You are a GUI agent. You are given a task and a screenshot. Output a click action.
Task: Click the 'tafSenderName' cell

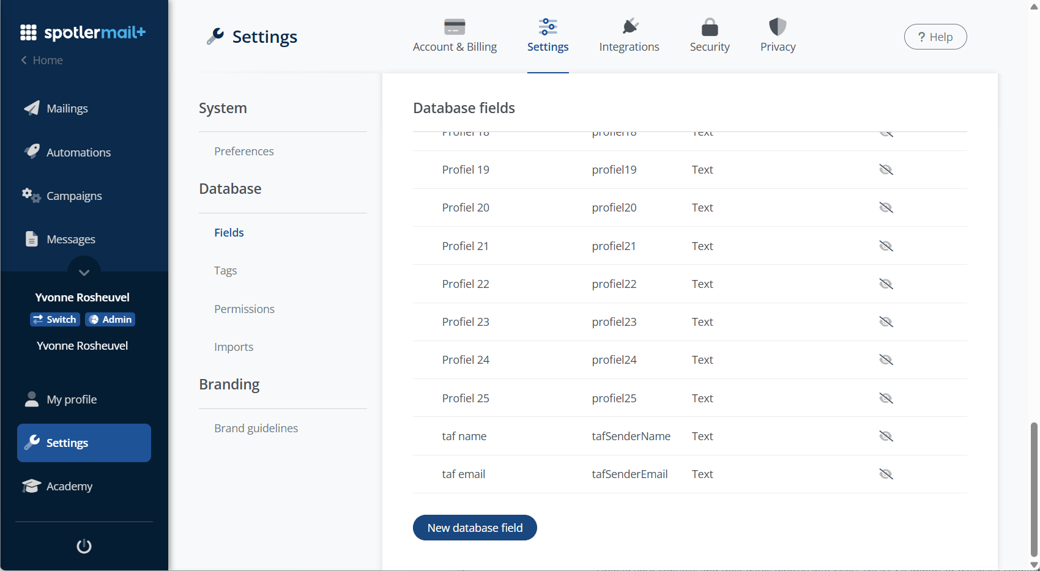[x=631, y=436]
